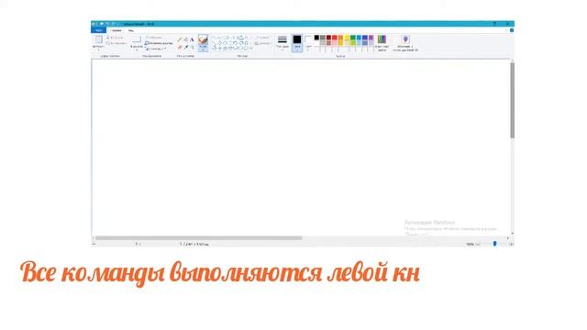Image resolution: width=587 pixels, height=330 pixels.
Task: Click the Brushes tool icon
Action: tap(203, 39)
